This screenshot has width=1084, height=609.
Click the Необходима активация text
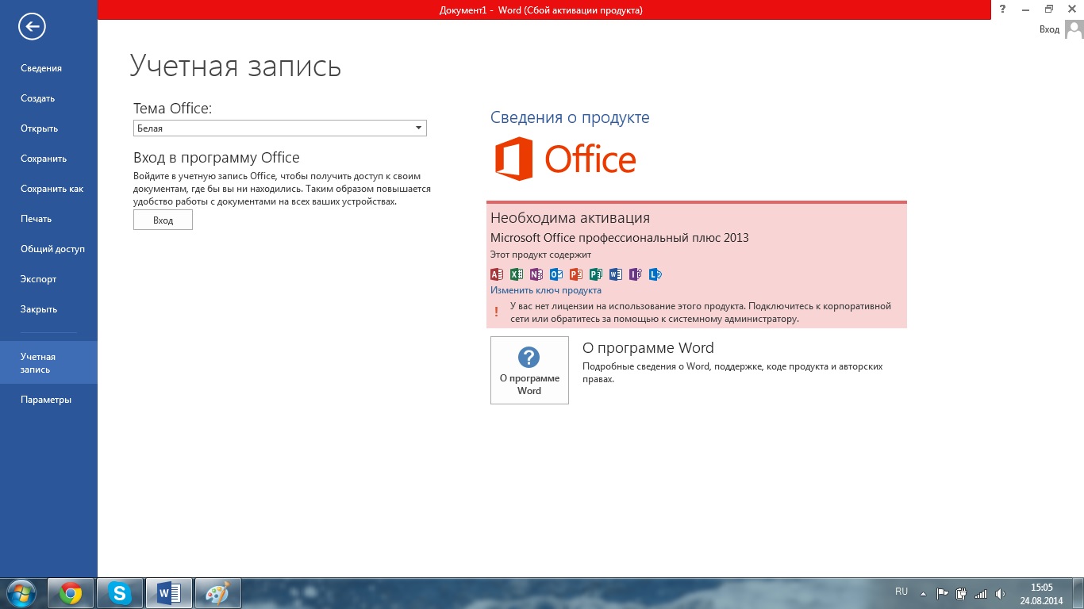[570, 217]
